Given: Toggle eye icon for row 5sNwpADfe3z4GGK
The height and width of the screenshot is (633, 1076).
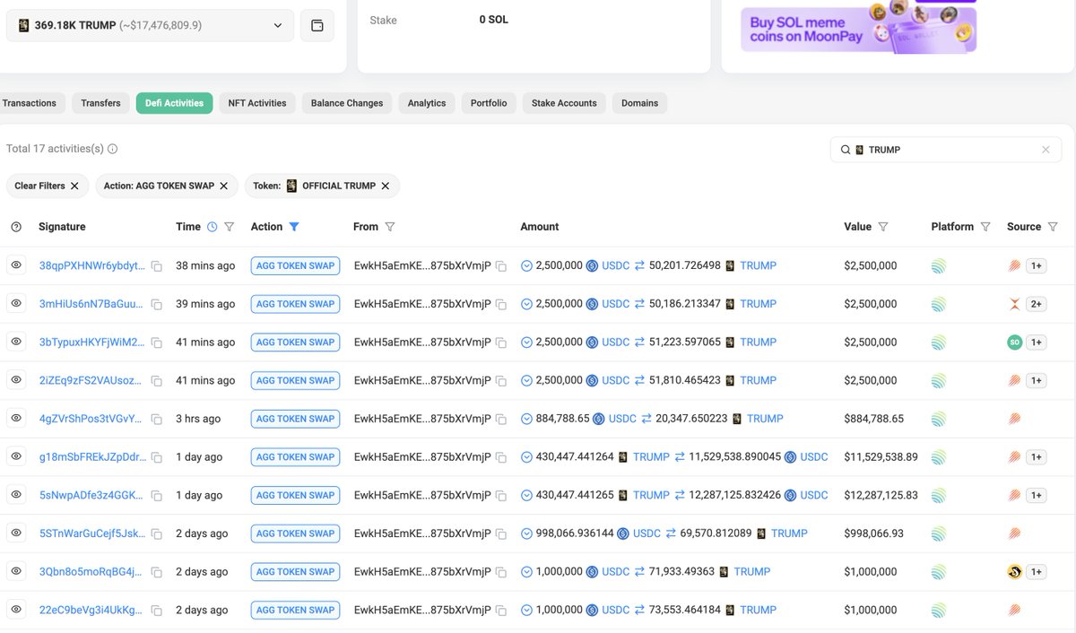Looking at the screenshot, I should pyautogui.click(x=16, y=495).
